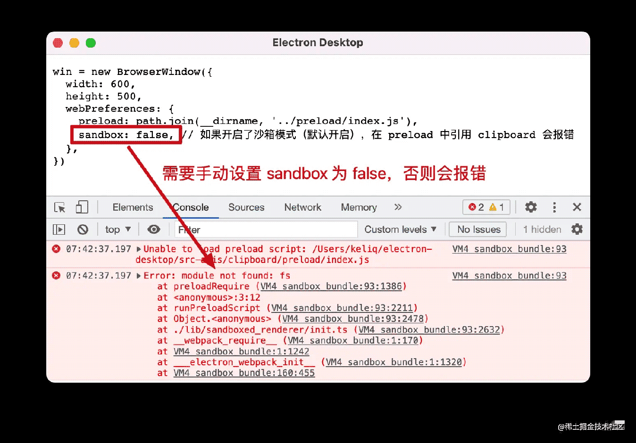Click the 1 hidden label
This screenshot has width=636, height=443.
pyautogui.click(x=542, y=230)
